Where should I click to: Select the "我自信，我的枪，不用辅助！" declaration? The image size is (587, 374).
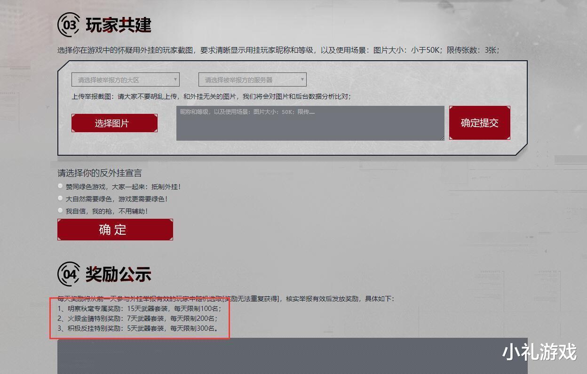click(x=60, y=210)
